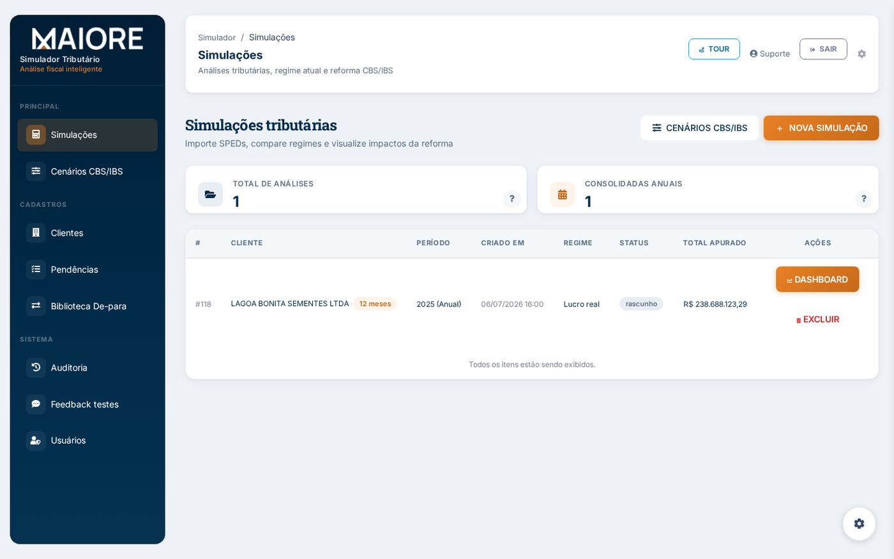This screenshot has height=559, width=894.
Task: Click the Simulações calculator icon in sidebar
Action: pyautogui.click(x=36, y=135)
